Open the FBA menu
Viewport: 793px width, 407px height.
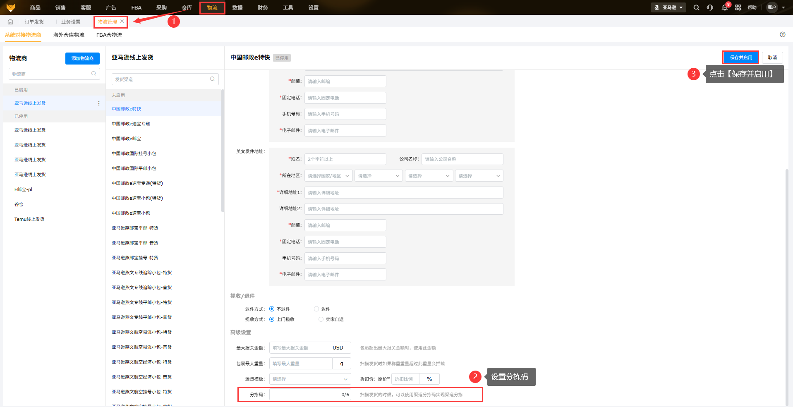click(x=137, y=7)
